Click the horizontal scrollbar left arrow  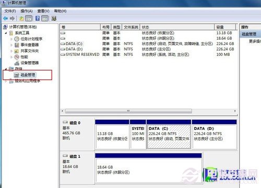coord(63,111)
